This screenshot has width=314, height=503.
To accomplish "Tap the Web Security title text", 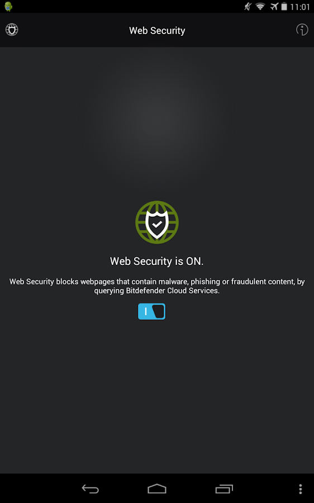I will 157,31.
